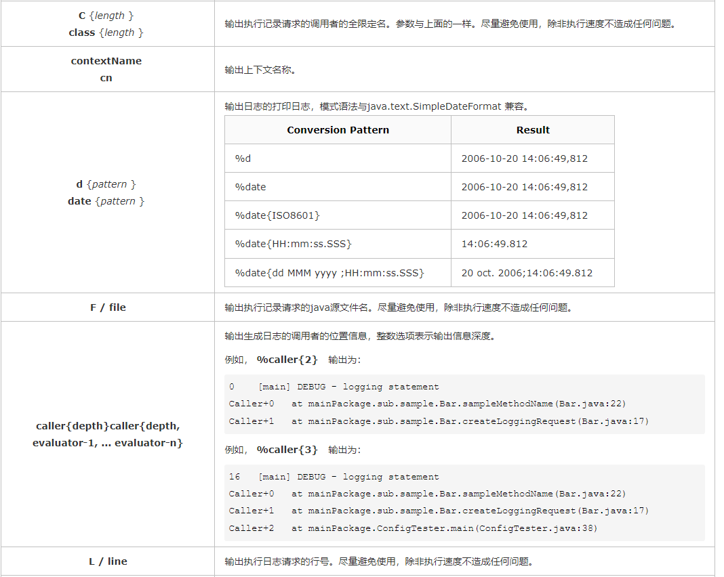Click the "caller{depth}caller{depth," conversion word line
Screen dimensions: 724x577
[108, 426]
